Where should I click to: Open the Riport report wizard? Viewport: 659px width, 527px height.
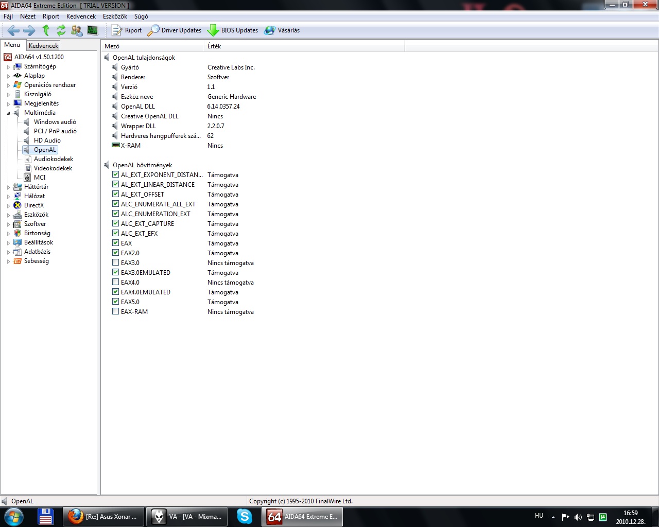click(127, 30)
